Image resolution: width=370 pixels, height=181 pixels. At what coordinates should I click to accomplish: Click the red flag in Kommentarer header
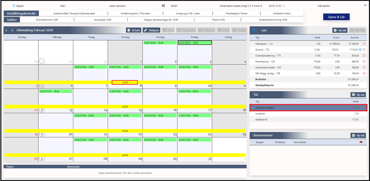tap(361, 143)
